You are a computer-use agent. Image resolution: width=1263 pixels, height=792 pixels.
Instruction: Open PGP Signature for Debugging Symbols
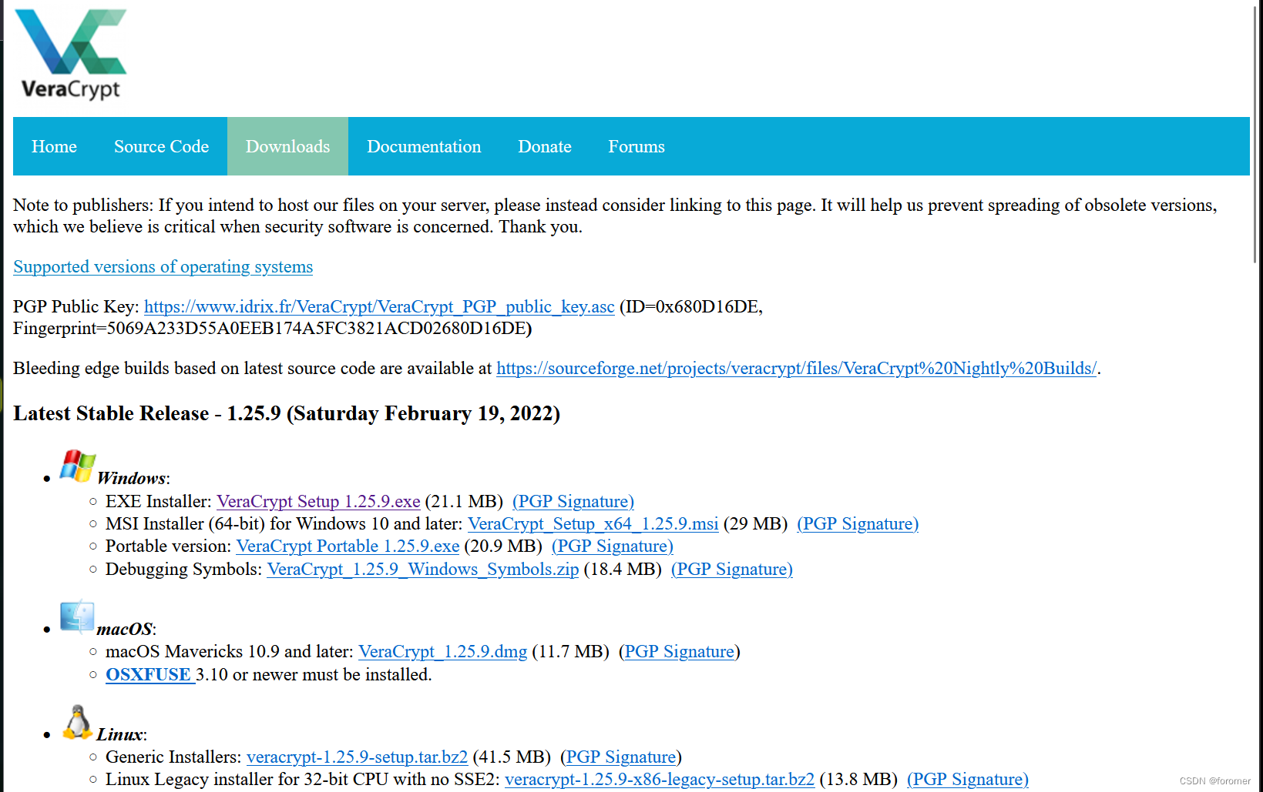(732, 569)
